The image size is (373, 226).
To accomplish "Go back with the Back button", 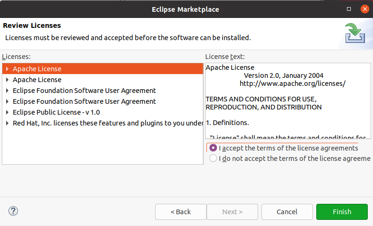I will tap(181, 212).
